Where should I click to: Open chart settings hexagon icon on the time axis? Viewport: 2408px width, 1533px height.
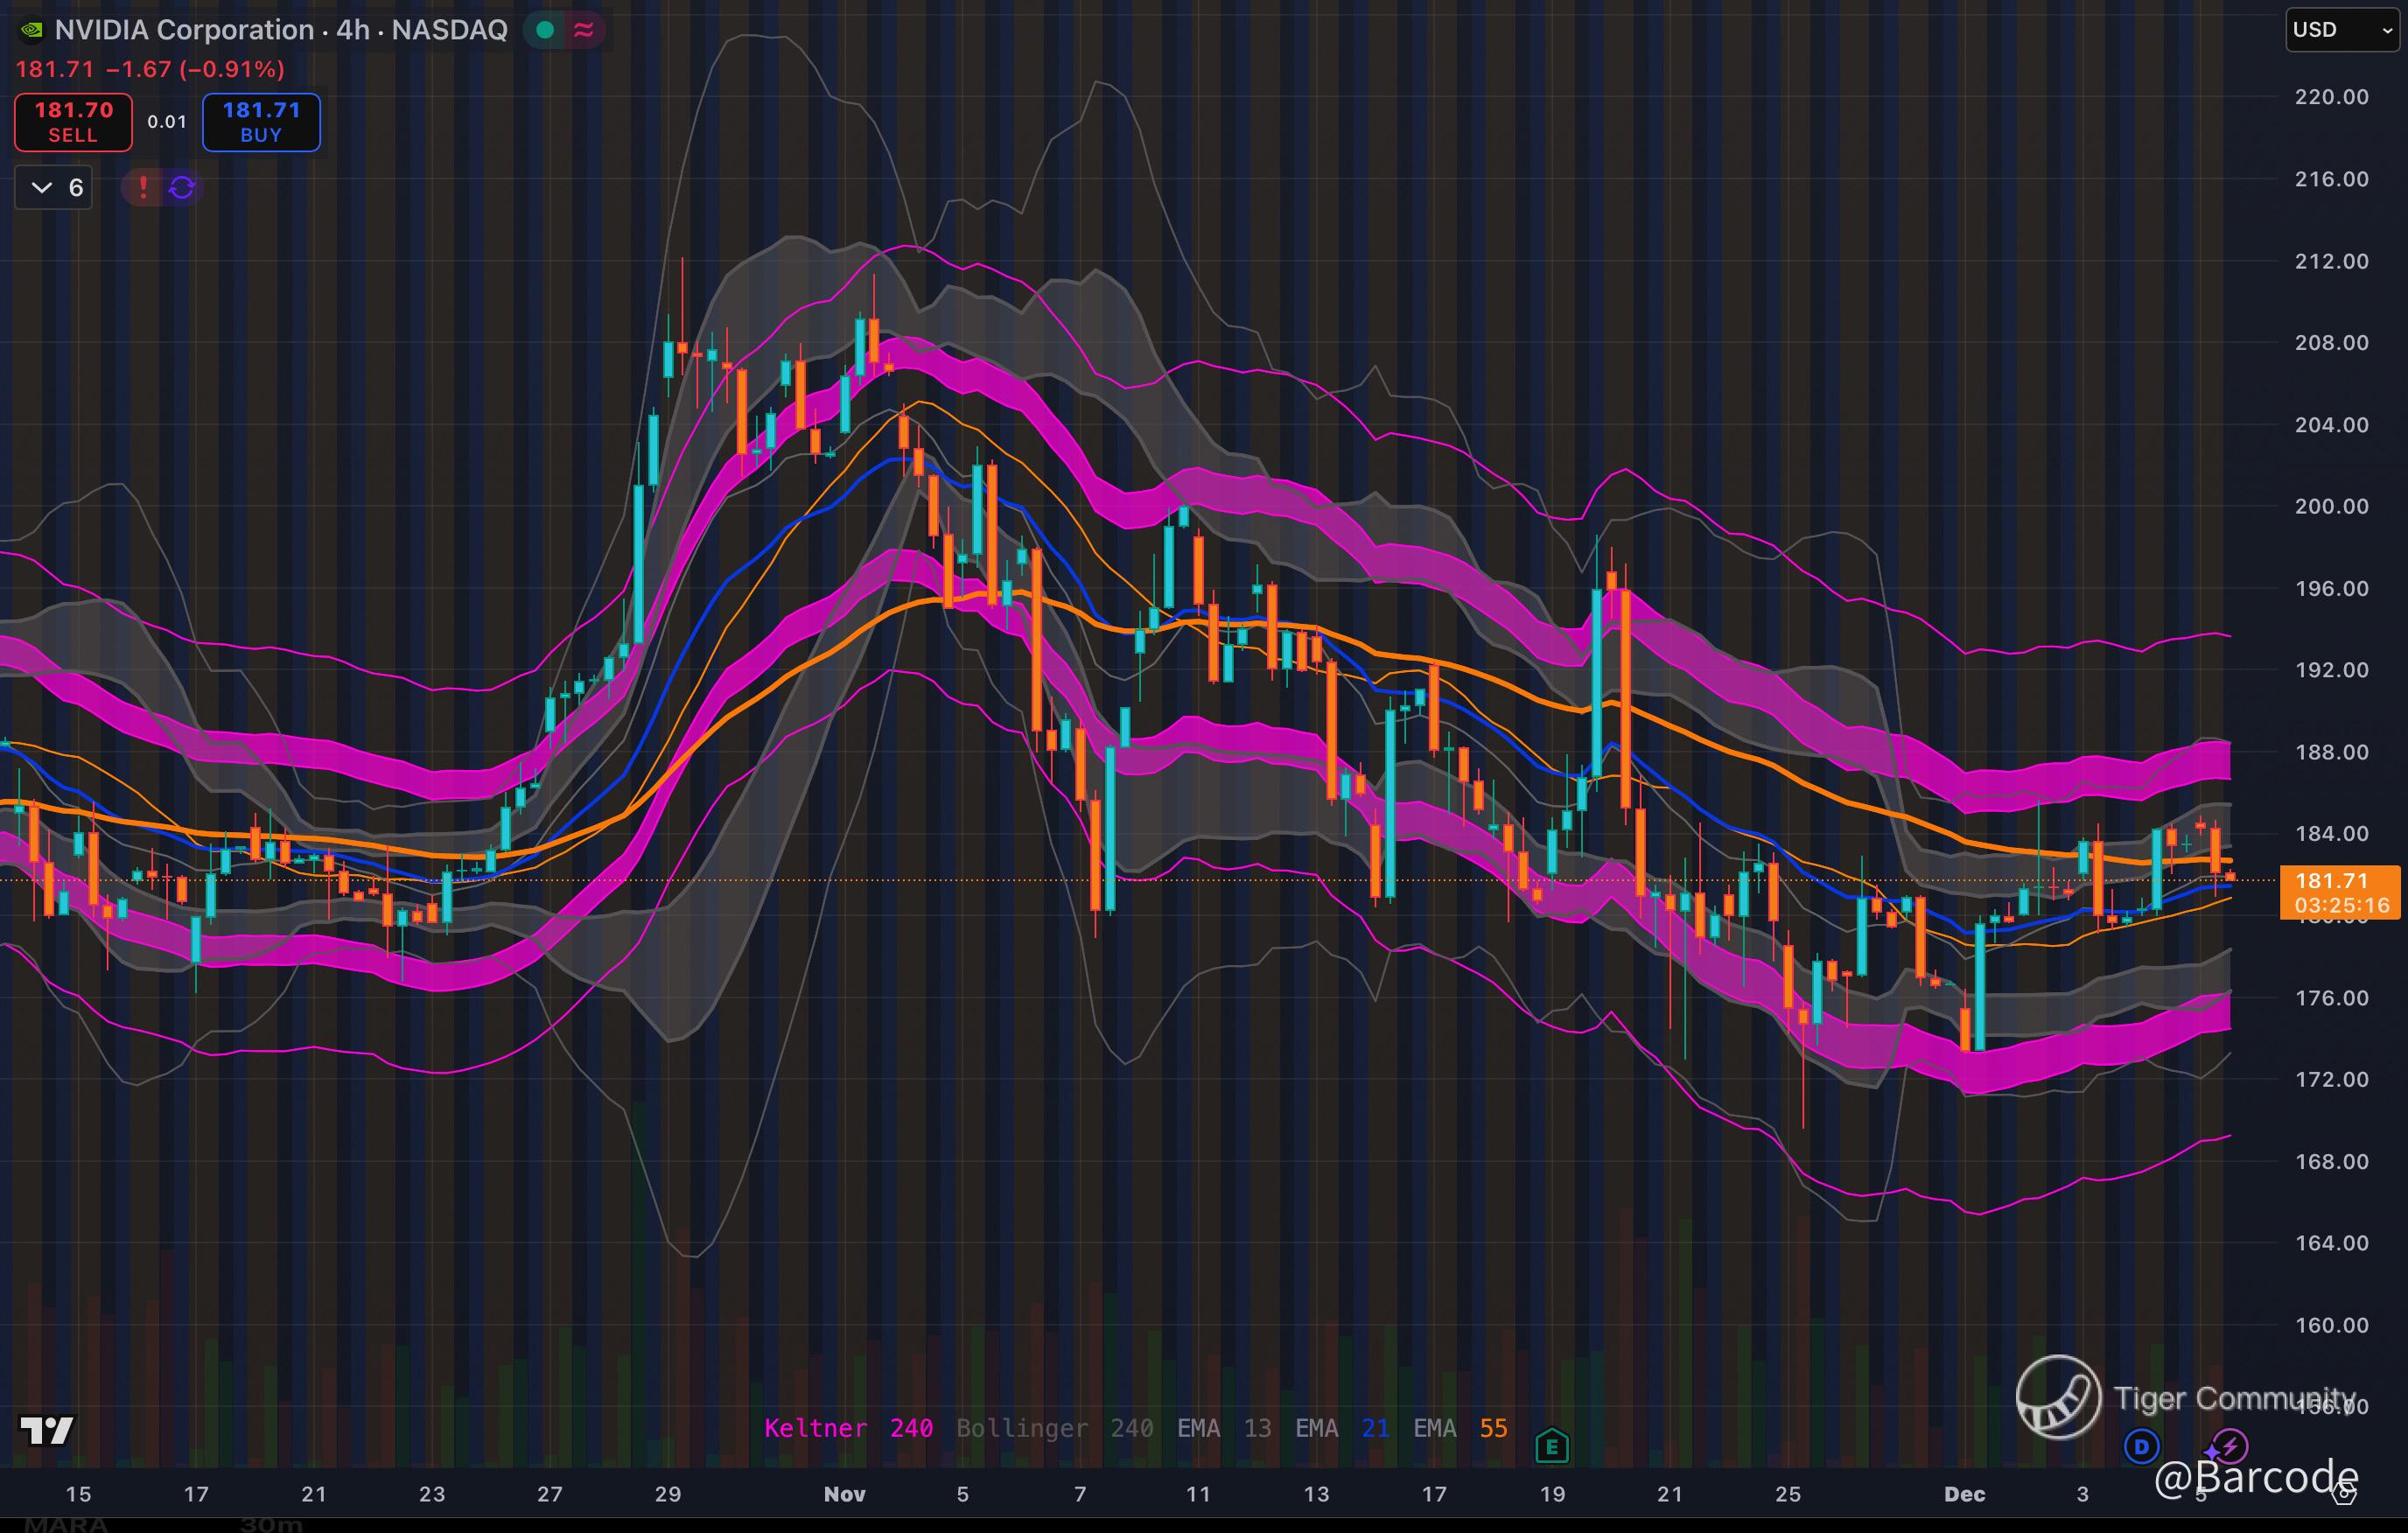(x=2344, y=1495)
